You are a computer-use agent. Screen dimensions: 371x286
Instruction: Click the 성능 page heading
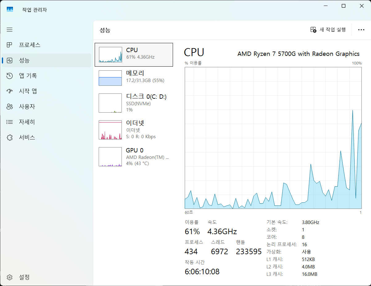tap(105, 30)
